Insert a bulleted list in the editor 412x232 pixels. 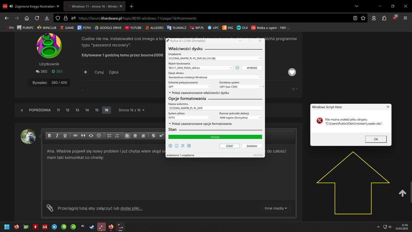109,136
